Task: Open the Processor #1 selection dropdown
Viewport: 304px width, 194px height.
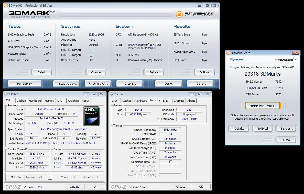Action: 38,177
